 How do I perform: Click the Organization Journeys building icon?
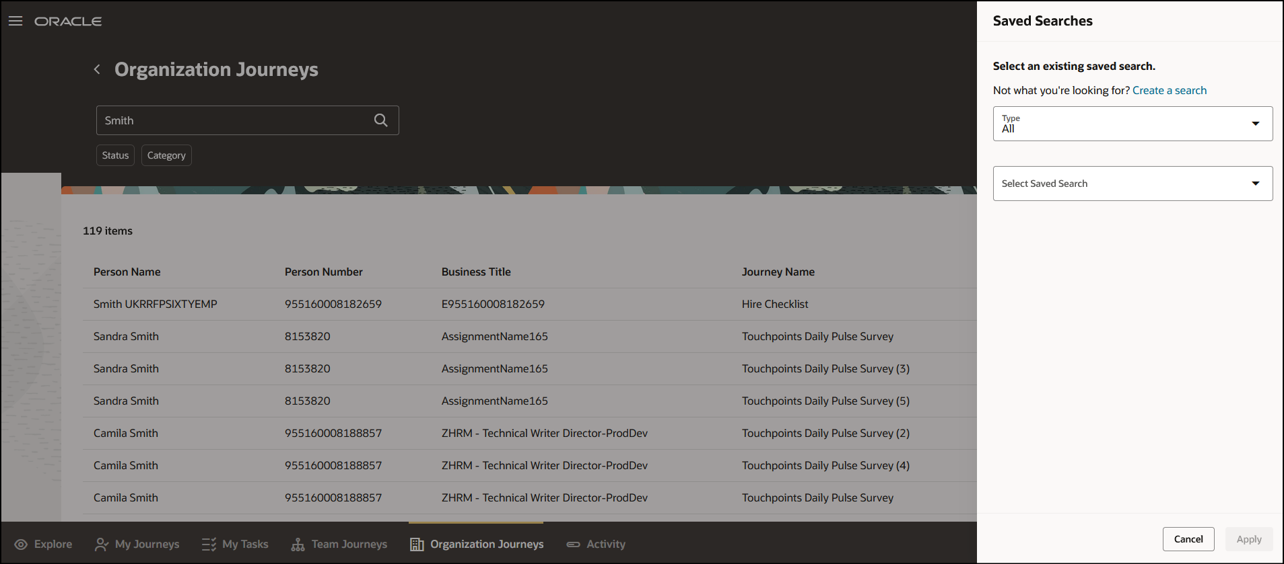[x=417, y=545]
